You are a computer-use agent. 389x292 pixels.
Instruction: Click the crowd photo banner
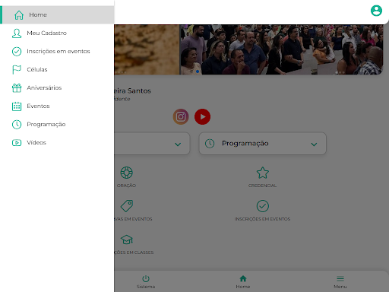(281, 49)
